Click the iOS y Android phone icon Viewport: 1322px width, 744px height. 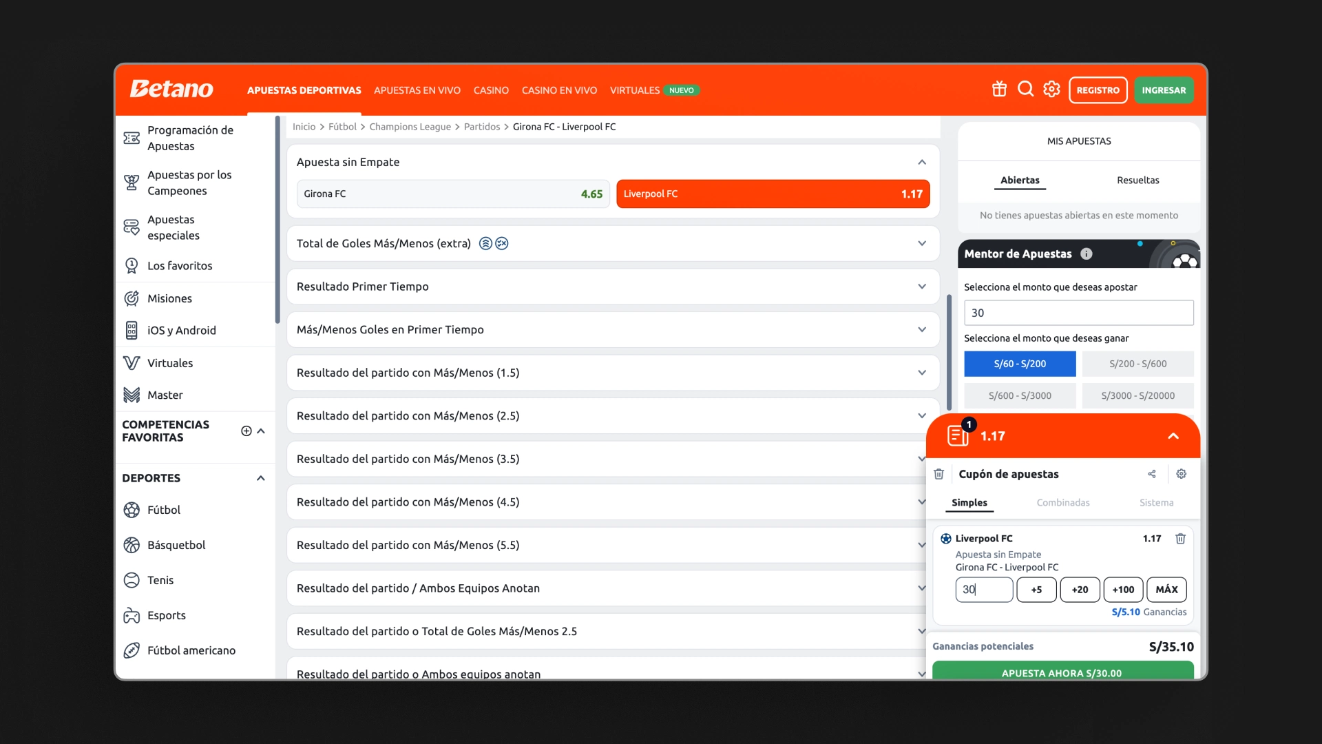(x=132, y=331)
